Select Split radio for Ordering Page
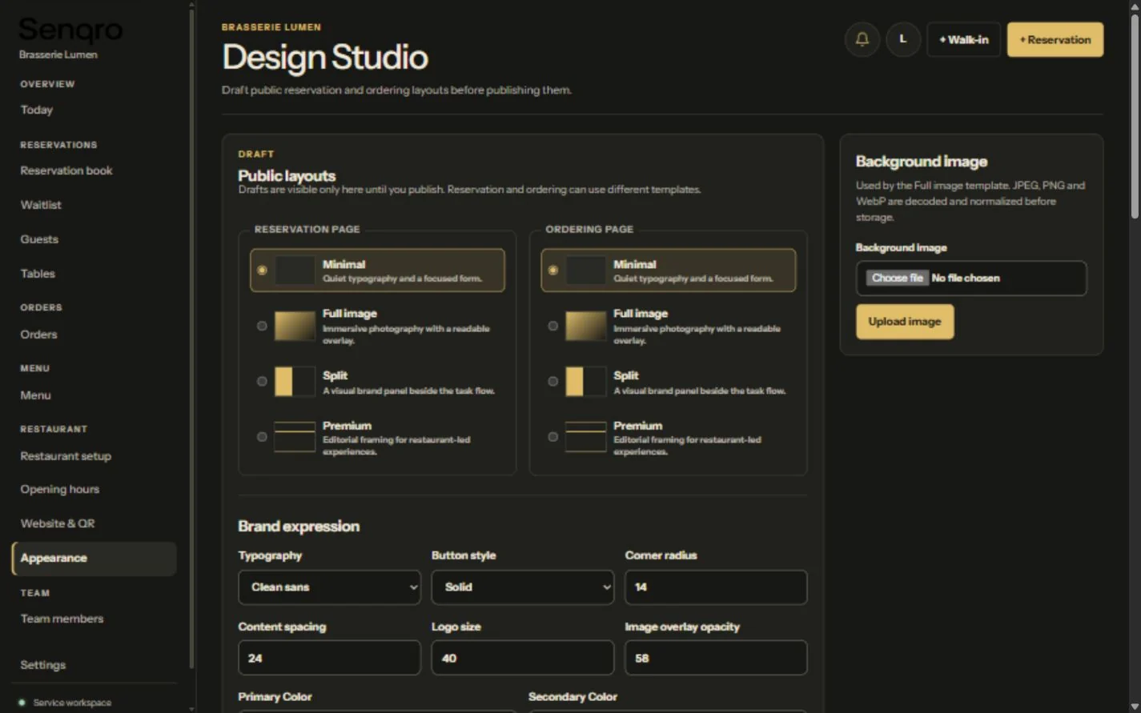 [x=552, y=382]
